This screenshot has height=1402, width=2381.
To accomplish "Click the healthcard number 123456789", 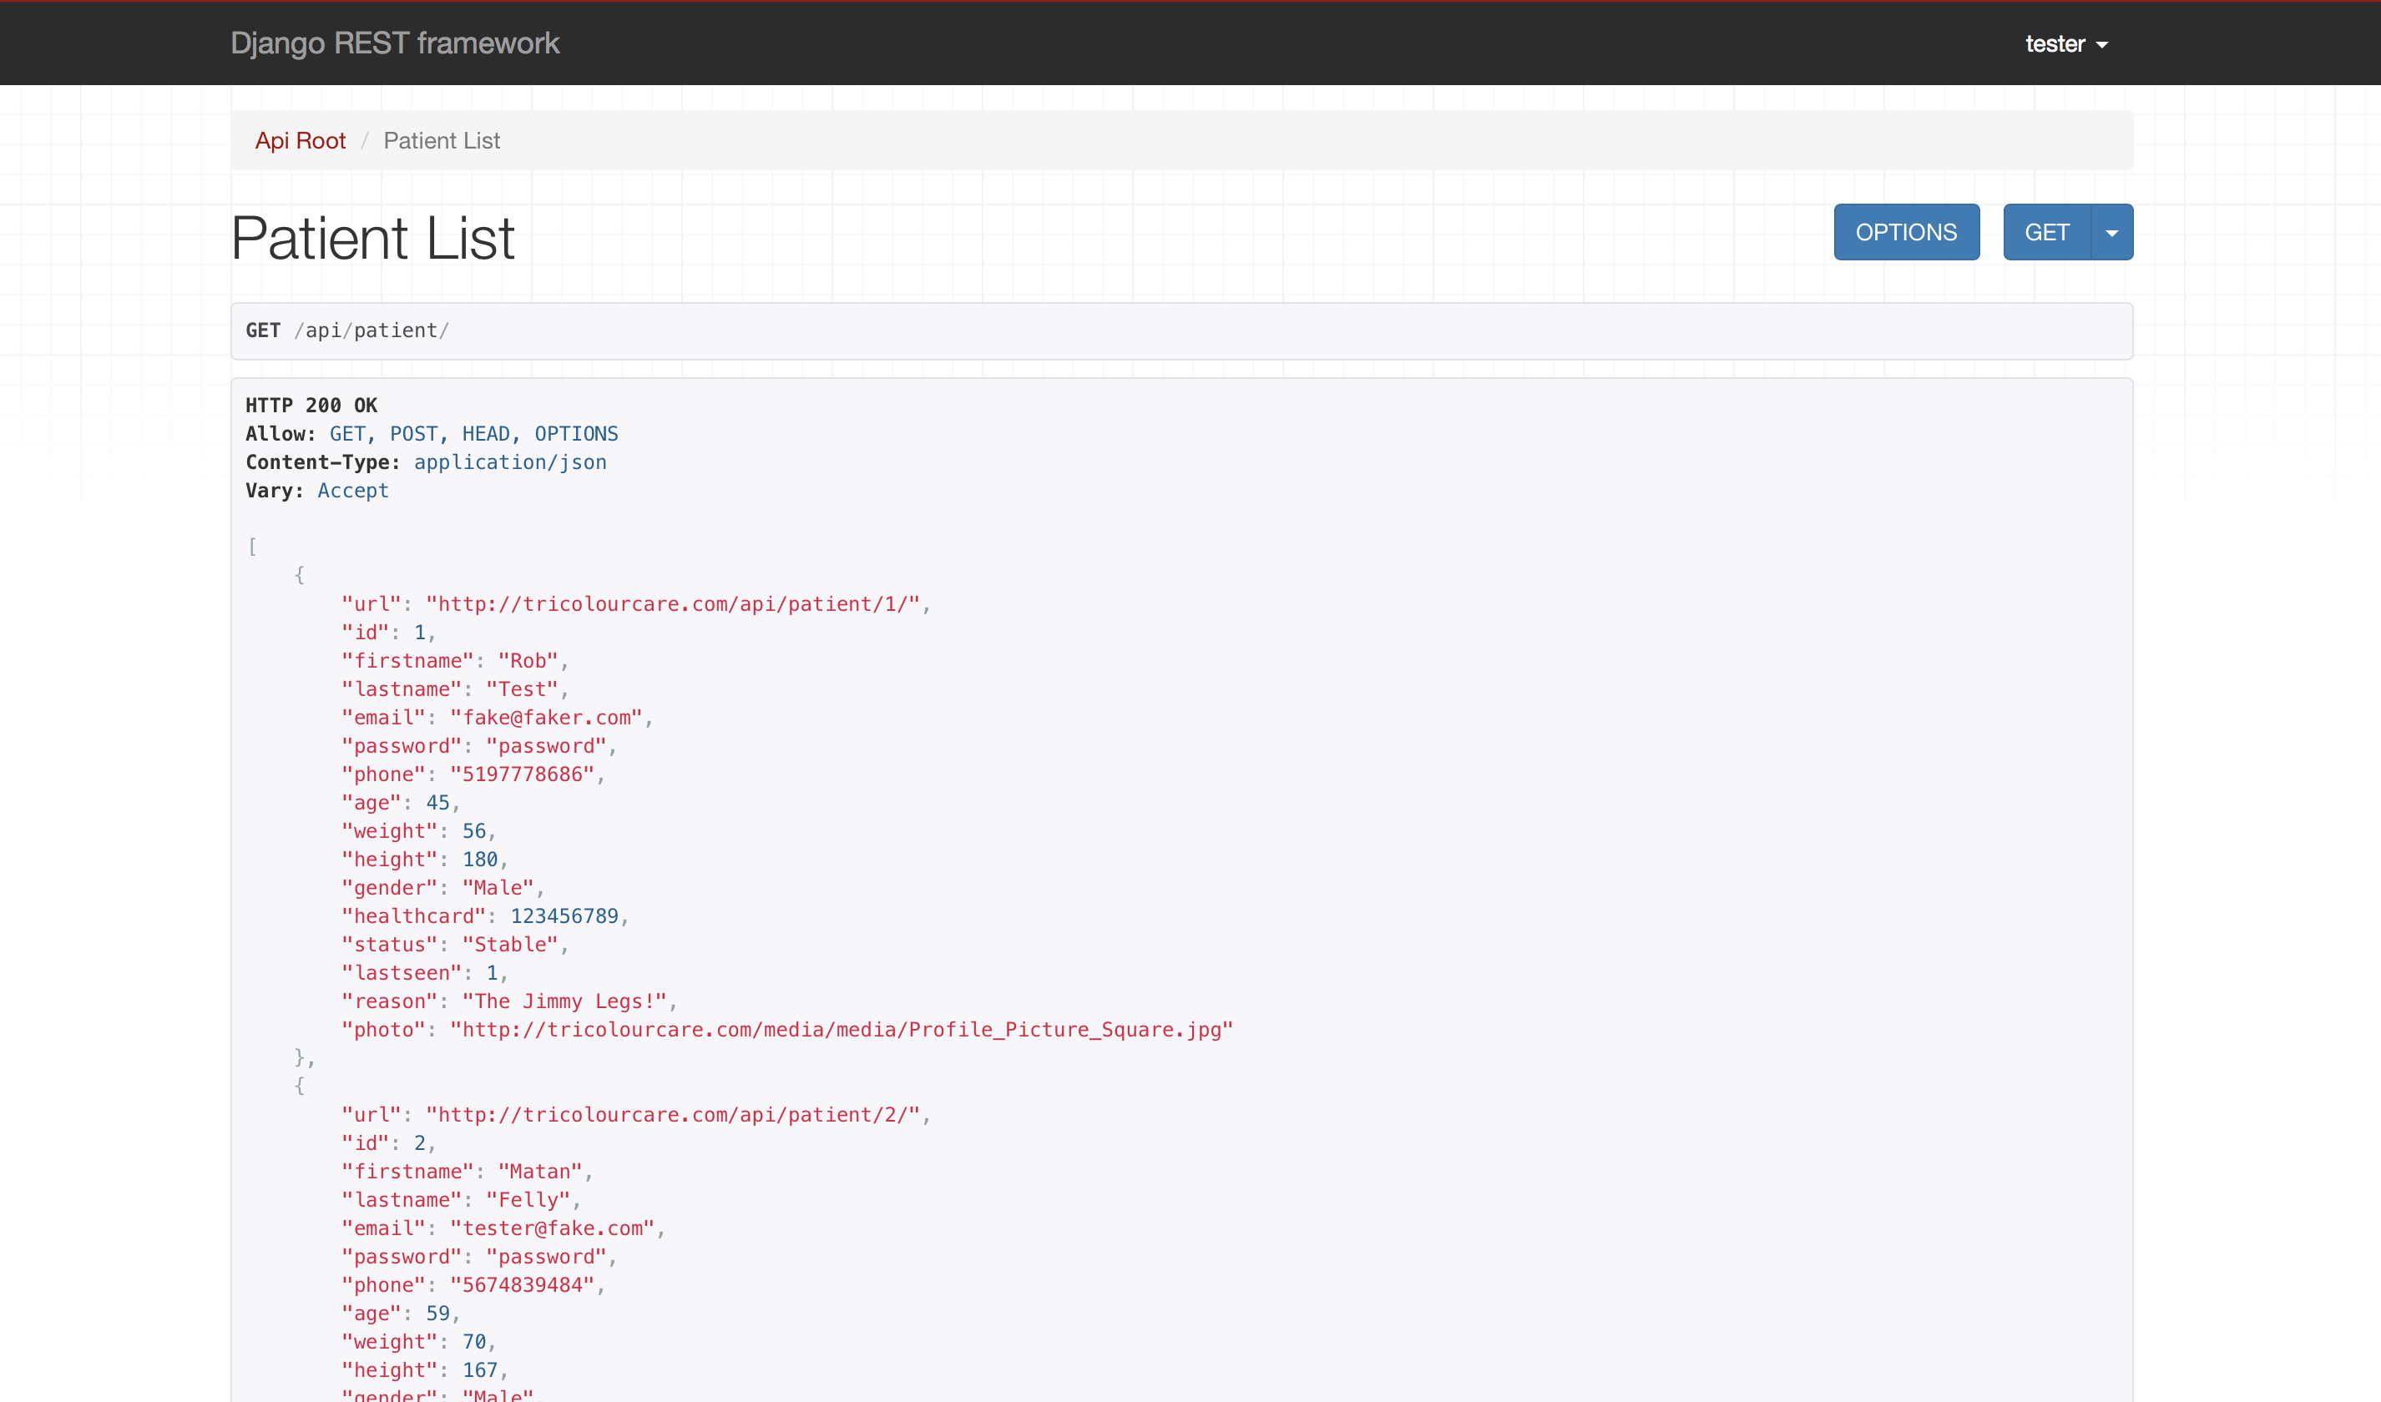I will tap(564, 916).
